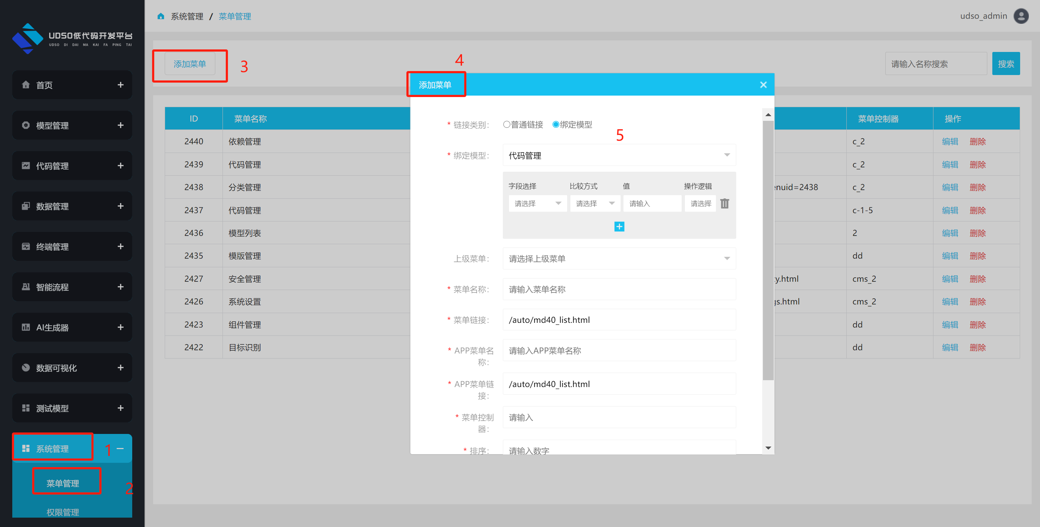The height and width of the screenshot is (527, 1040).
Task: Select the 绑定模型 radio button
Action: click(x=556, y=124)
